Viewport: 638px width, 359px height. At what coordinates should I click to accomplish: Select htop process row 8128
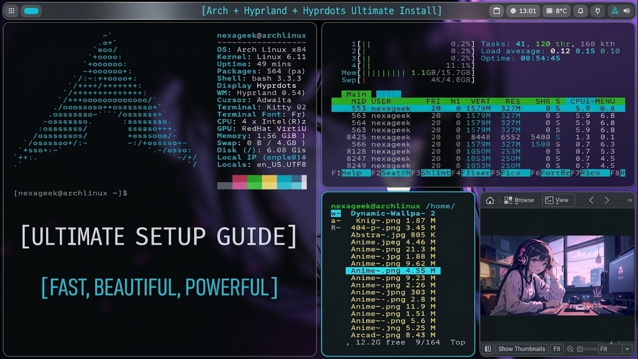[478, 152]
